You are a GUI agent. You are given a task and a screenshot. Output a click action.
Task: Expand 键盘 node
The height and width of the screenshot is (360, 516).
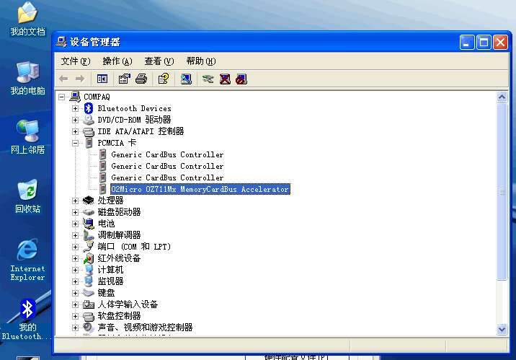pyautogui.click(x=76, y=293)
